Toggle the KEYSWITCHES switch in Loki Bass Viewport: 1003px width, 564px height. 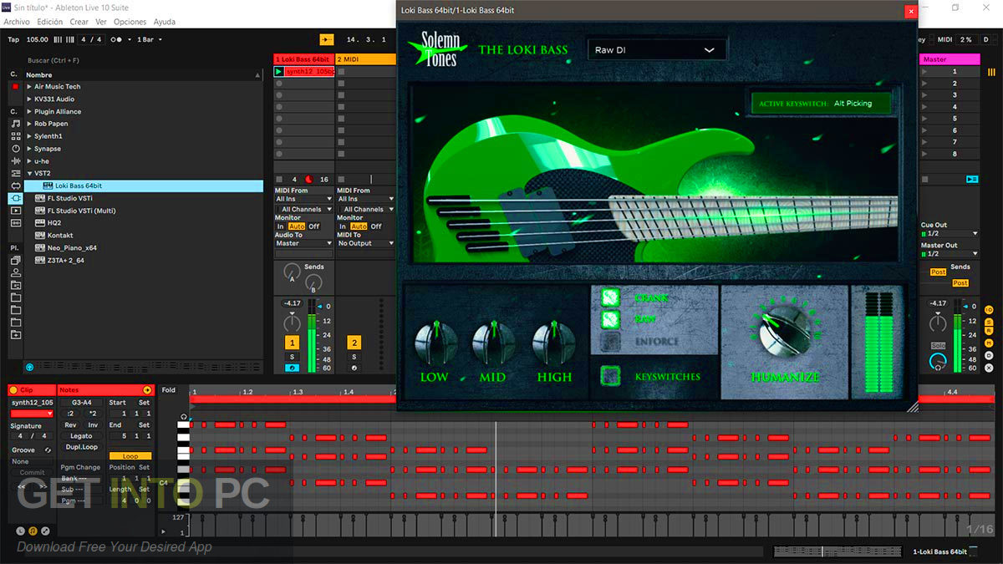coord(611,376)
